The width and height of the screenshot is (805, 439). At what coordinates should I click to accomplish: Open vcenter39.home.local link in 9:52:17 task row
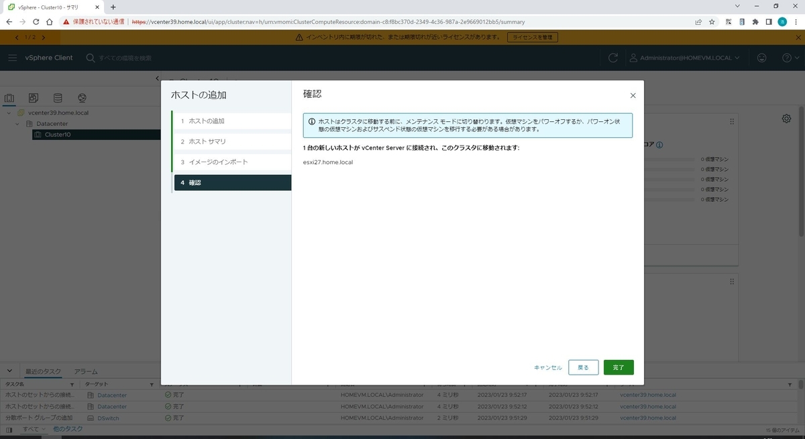(647, 395)
